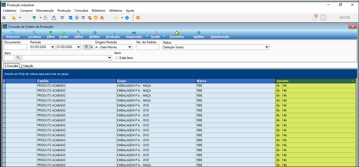
Task: Click the calculator icon in top toolbar
Action: tap(77, 18)
